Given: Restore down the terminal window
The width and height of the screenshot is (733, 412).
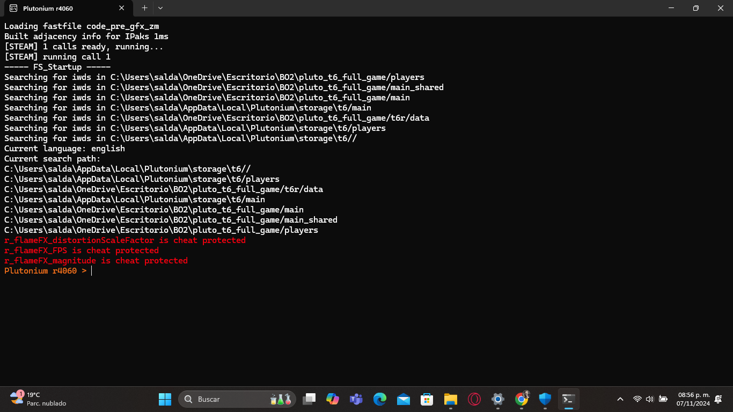Looking at the screenshot, I should 695,8.
